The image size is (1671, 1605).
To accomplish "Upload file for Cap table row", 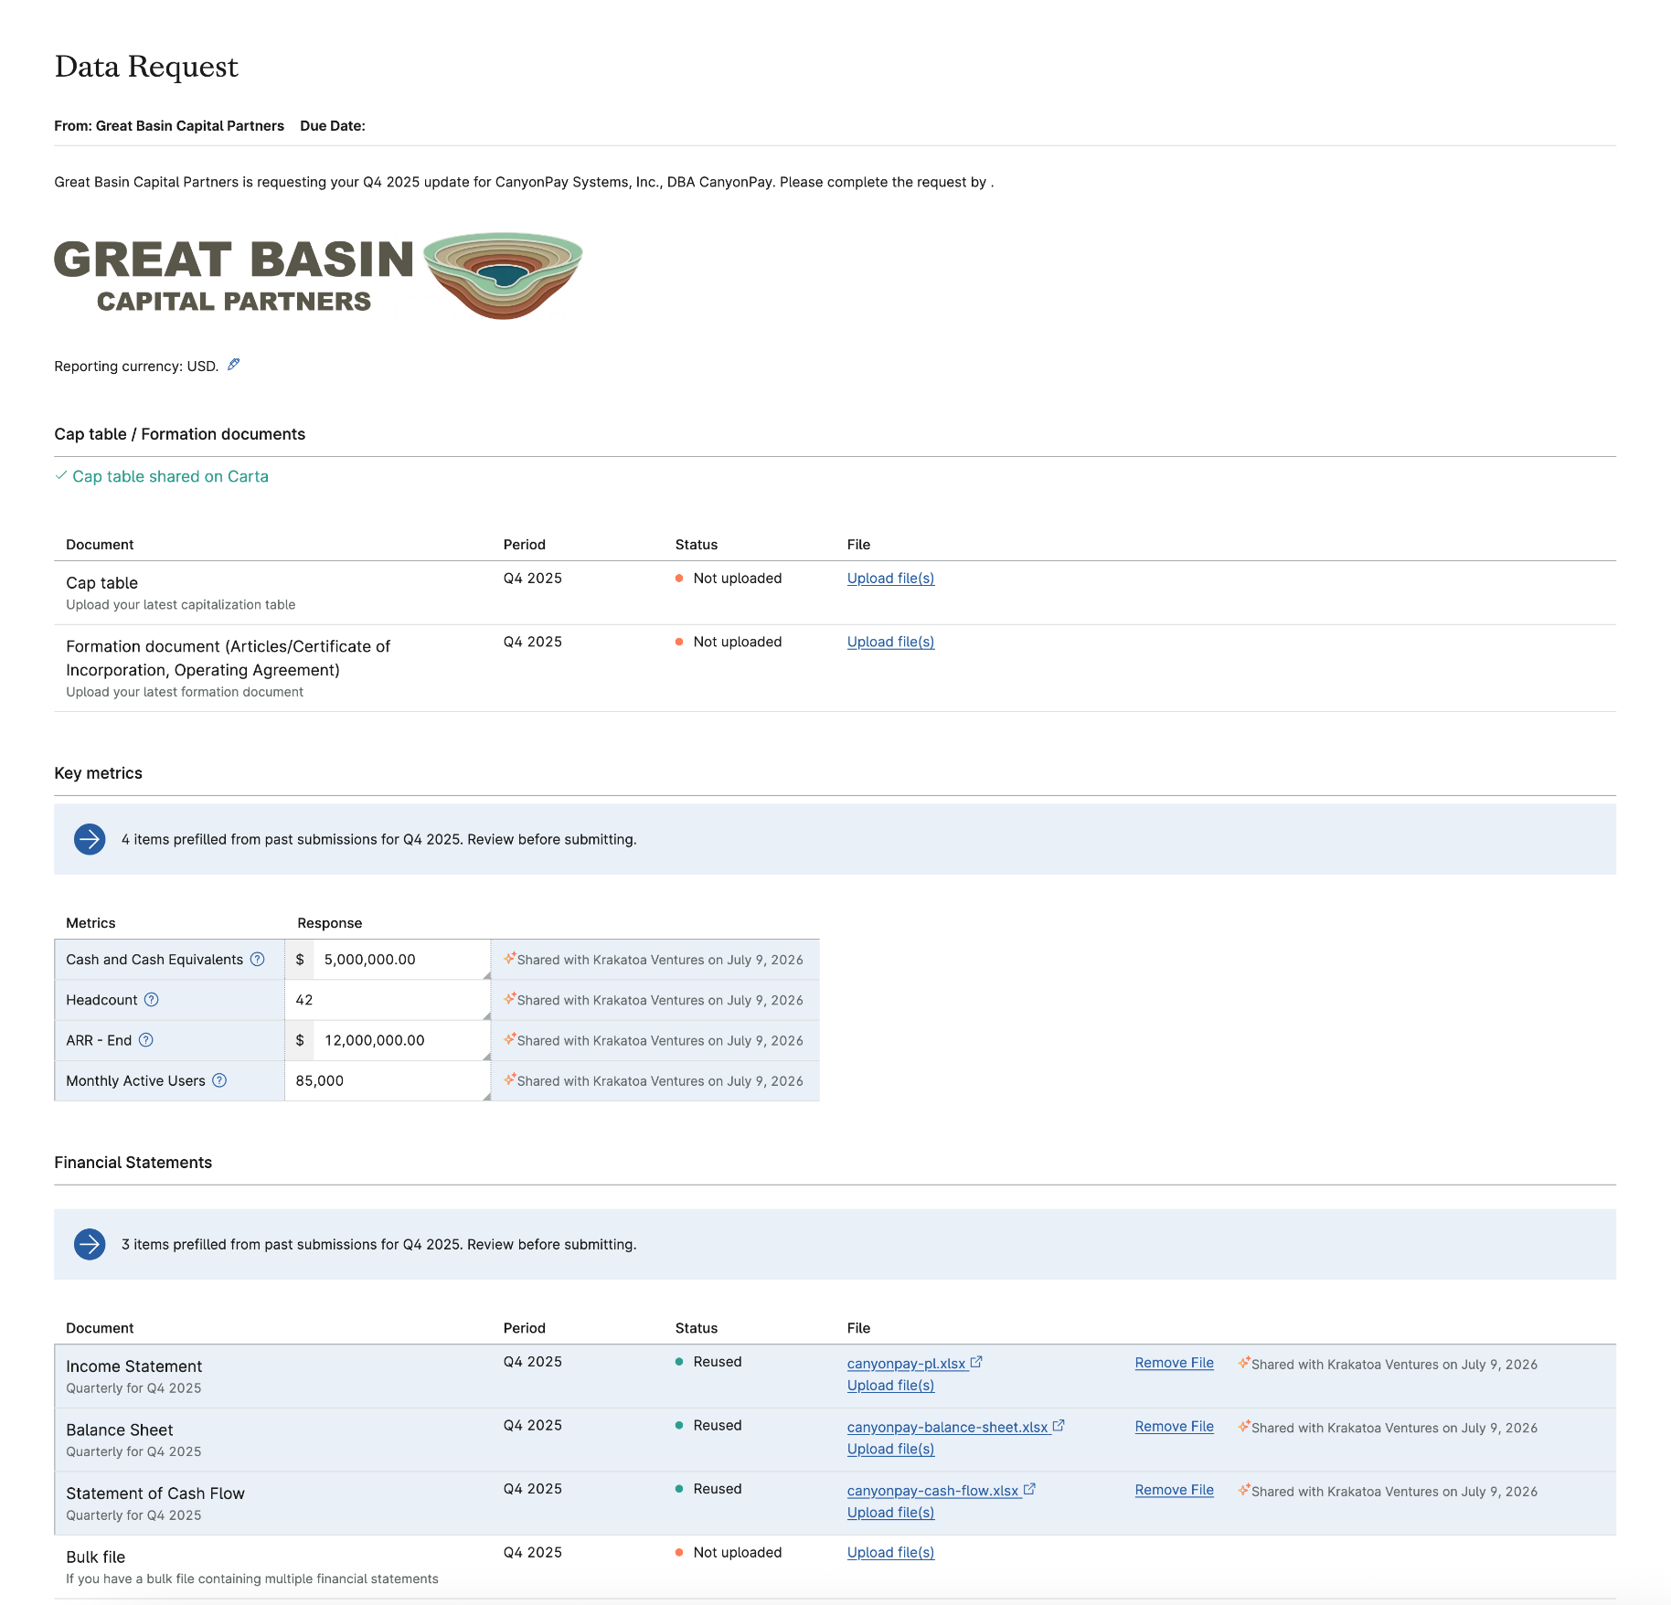I will point(890,578).
